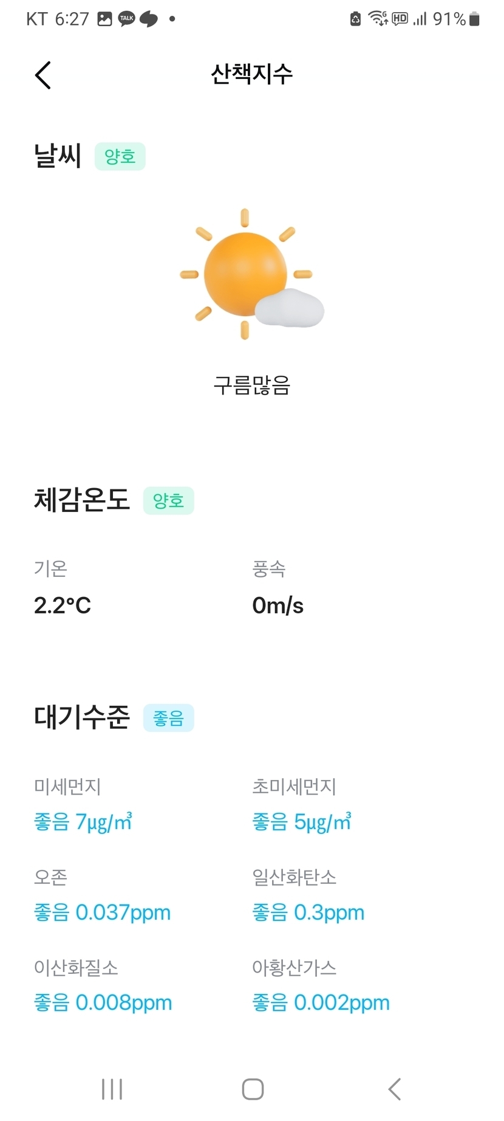This screenshot has height=1121, width=504.
Task: Select the 초미세먼지 value 5µg/m³
Action: click(x=302, y=822)
